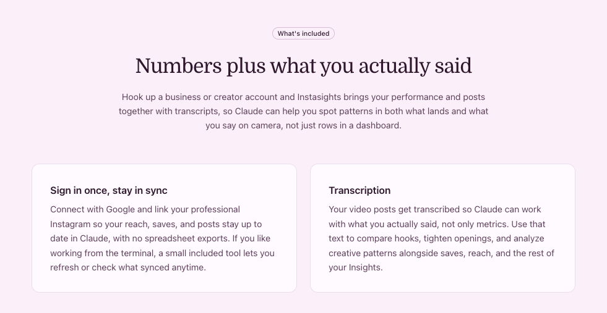Click the "Numbers plus what you actually said" heading
The height and width of the screenshot is (313, 607).
click(303, 66)
